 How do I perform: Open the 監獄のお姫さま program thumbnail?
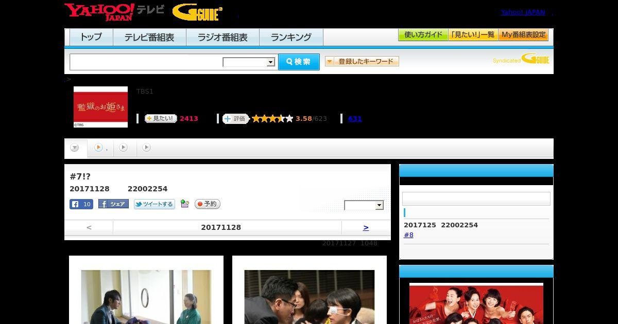point(100,107)
